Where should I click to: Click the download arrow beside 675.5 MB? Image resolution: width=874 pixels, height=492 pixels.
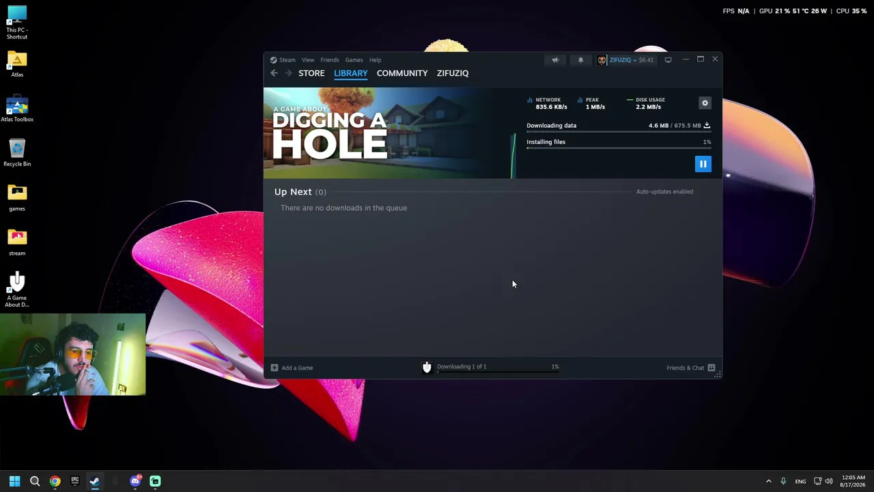pos(707,126)
